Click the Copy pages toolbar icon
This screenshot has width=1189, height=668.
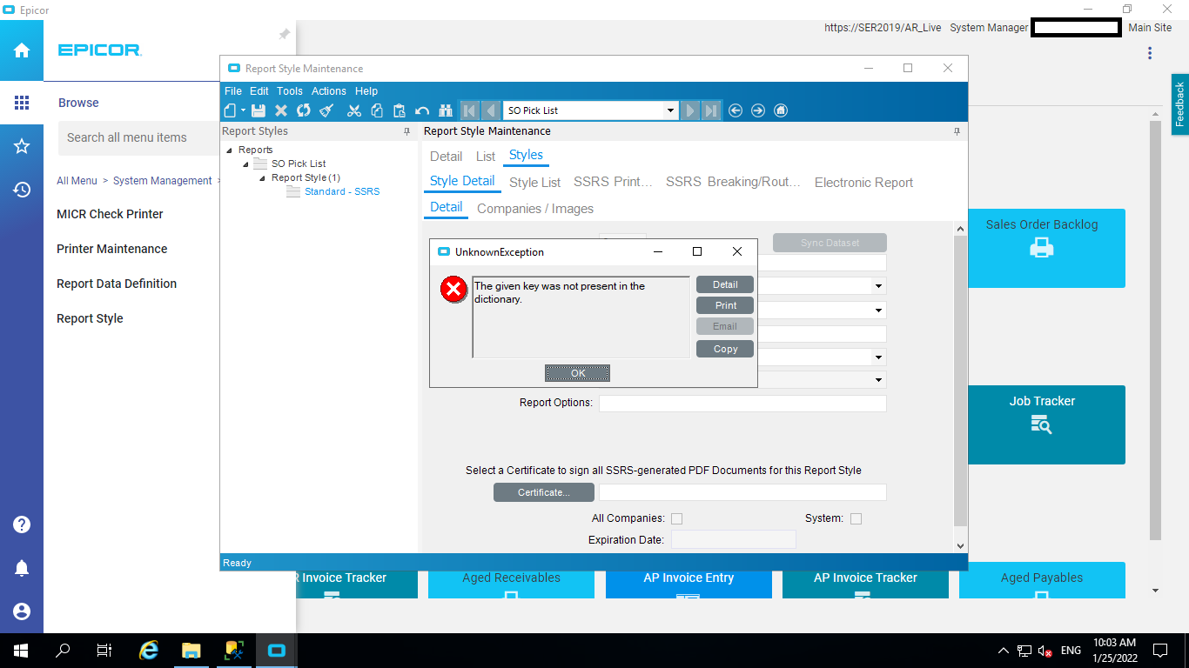coord(376,110)
